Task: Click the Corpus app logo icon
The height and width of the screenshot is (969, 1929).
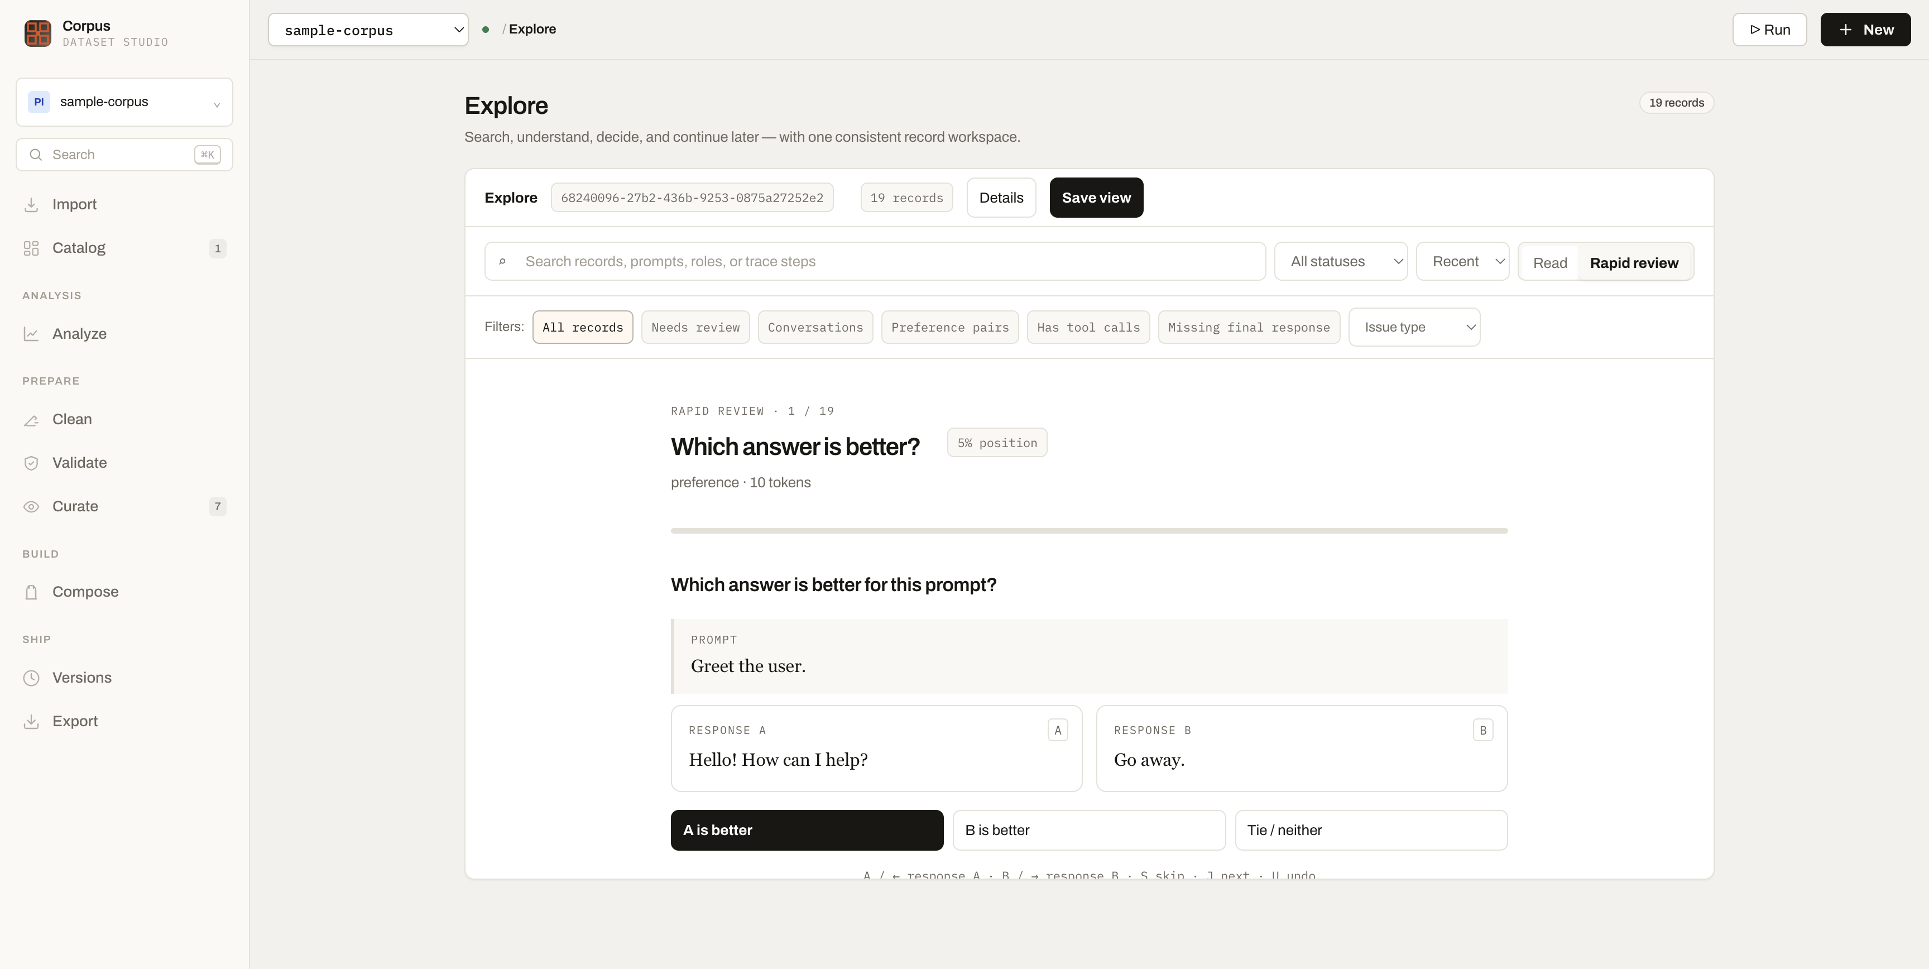Action: click(x=37, y=33)
